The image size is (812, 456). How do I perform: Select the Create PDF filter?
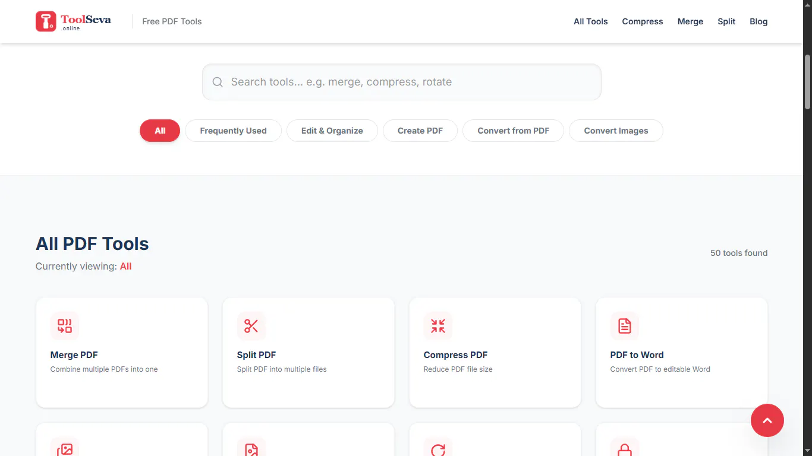420,131
